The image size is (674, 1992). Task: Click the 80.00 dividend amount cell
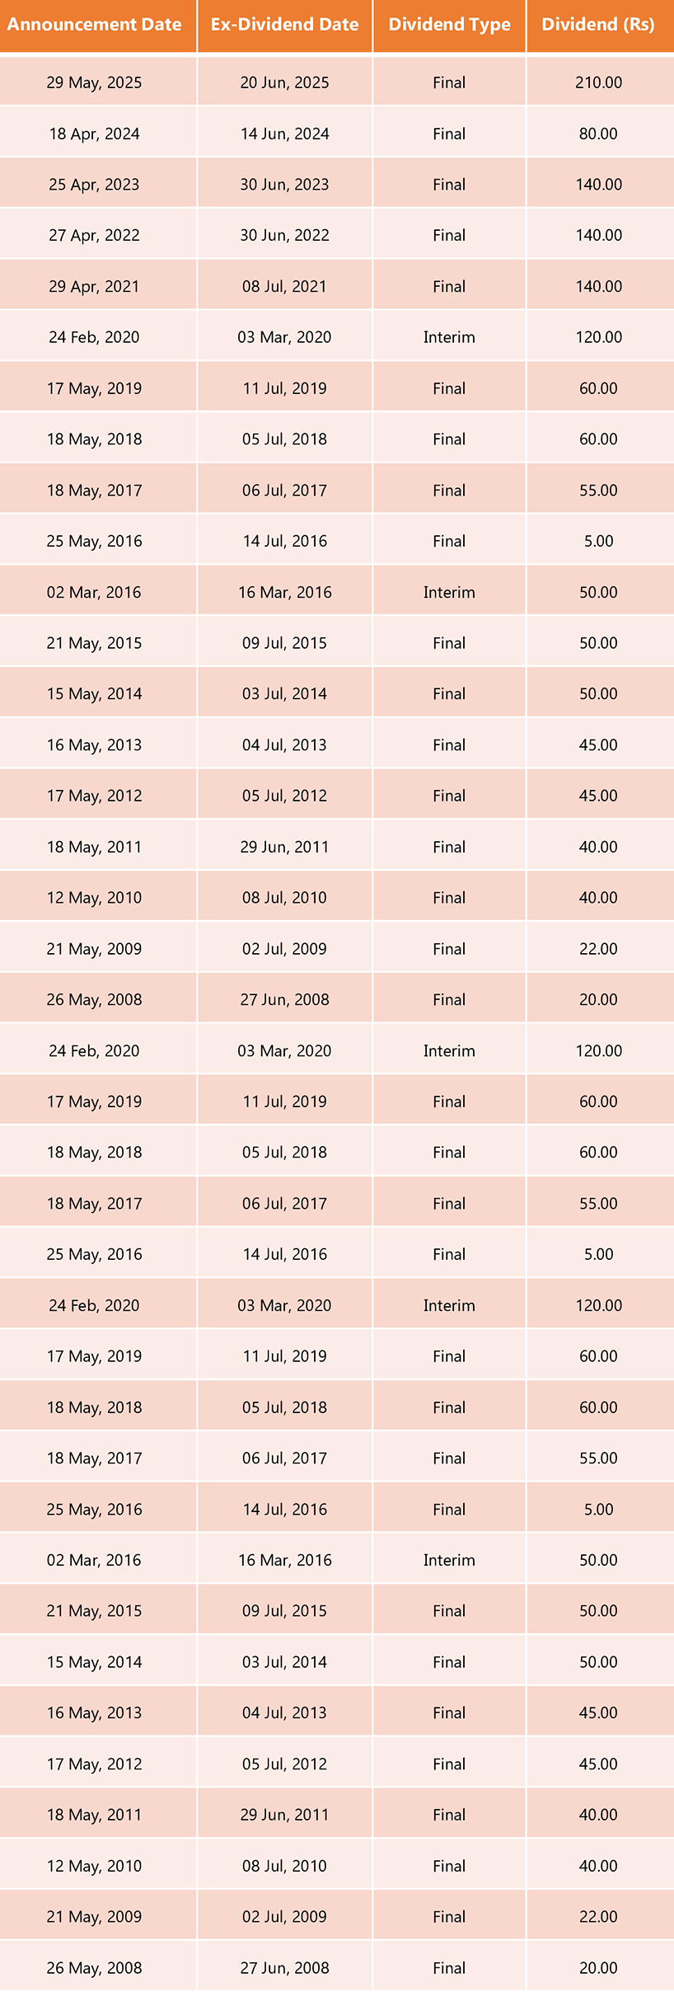click(x=598, y=134)
